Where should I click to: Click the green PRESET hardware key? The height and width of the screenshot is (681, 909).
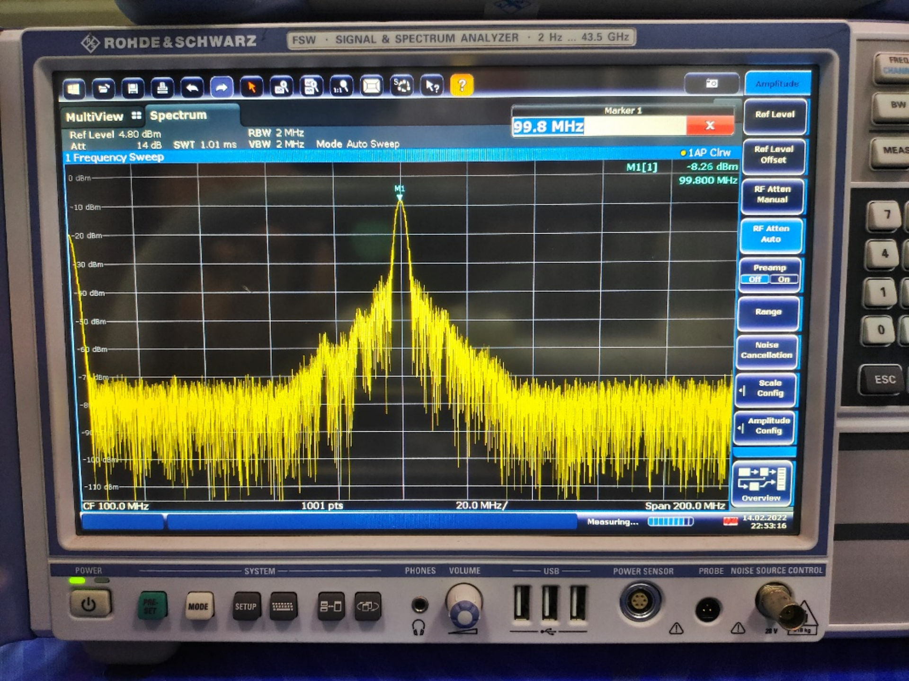tap(151, 606)
